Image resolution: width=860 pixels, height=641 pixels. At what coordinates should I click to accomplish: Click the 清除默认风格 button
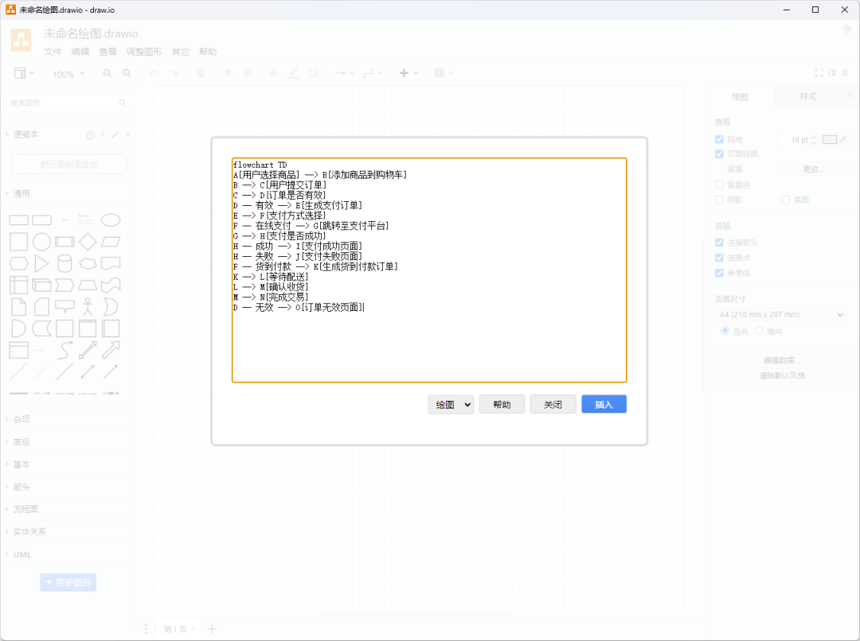click(x=782, y=376)
